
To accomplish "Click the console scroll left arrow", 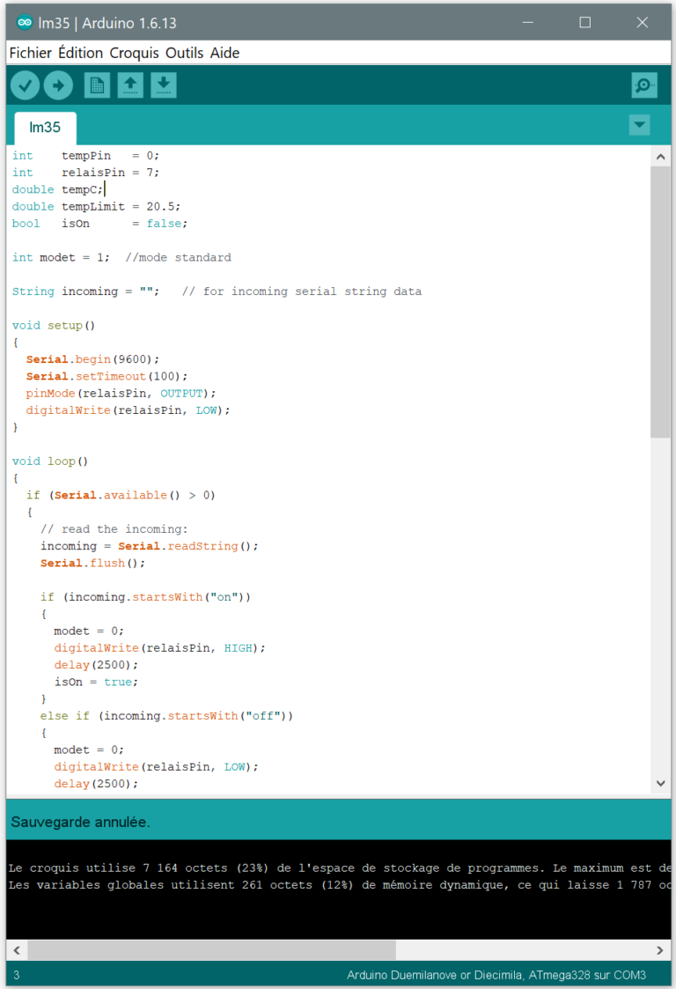I will pos(16,950).
